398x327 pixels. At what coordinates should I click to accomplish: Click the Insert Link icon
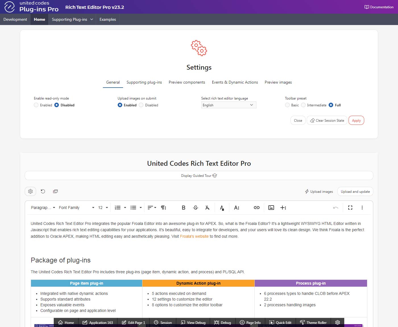(257, 208)
